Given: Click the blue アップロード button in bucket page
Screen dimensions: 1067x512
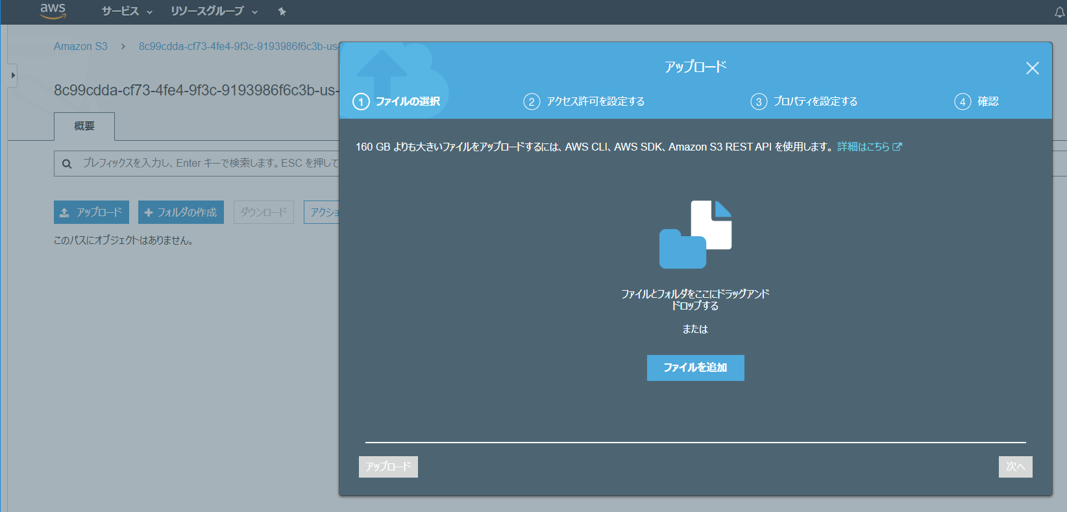Looking at the screenshot, I should 92,212.
